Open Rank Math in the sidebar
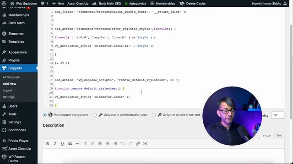293x164 pixels. (x=19, y=23)
